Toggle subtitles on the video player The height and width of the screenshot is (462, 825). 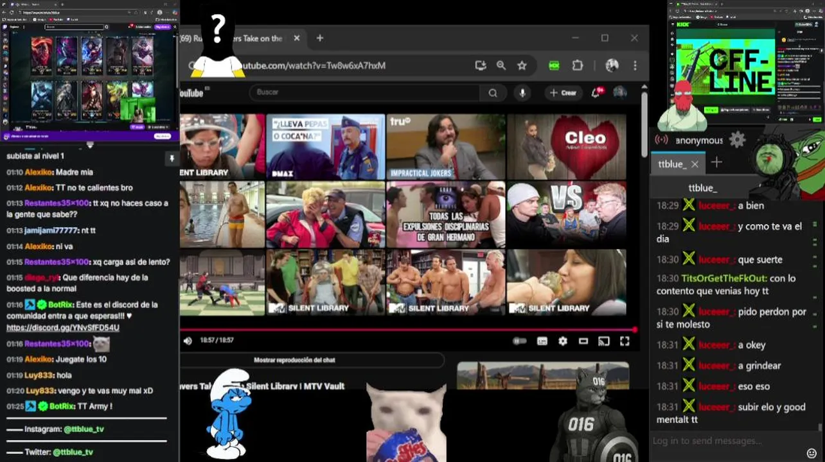point(542,341)
